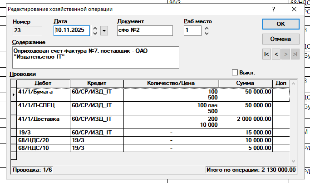Click inside the Содержание text area
Screen dimensions: 310x183
[96, 57]
